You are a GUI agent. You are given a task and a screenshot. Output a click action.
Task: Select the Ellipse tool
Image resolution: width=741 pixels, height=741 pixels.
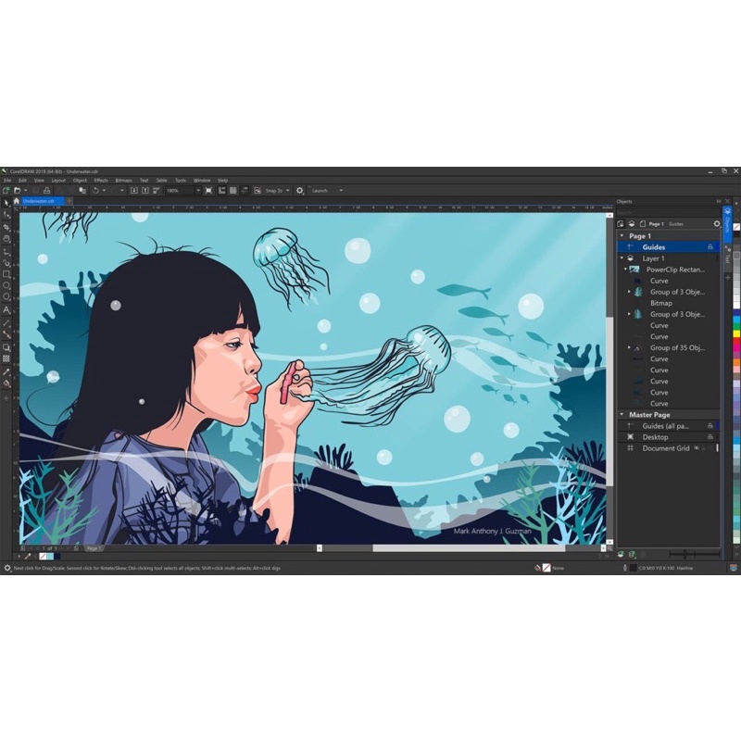6,285
